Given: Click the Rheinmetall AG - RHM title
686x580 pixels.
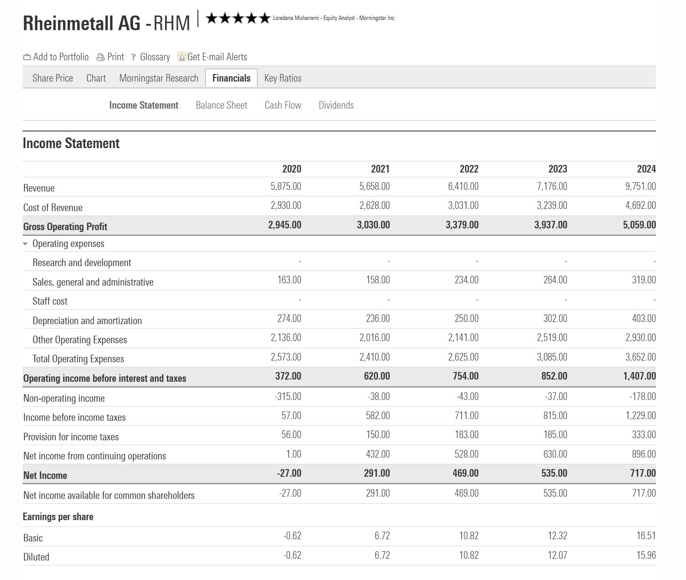Looking at the screenshot, I should (106, 23).
